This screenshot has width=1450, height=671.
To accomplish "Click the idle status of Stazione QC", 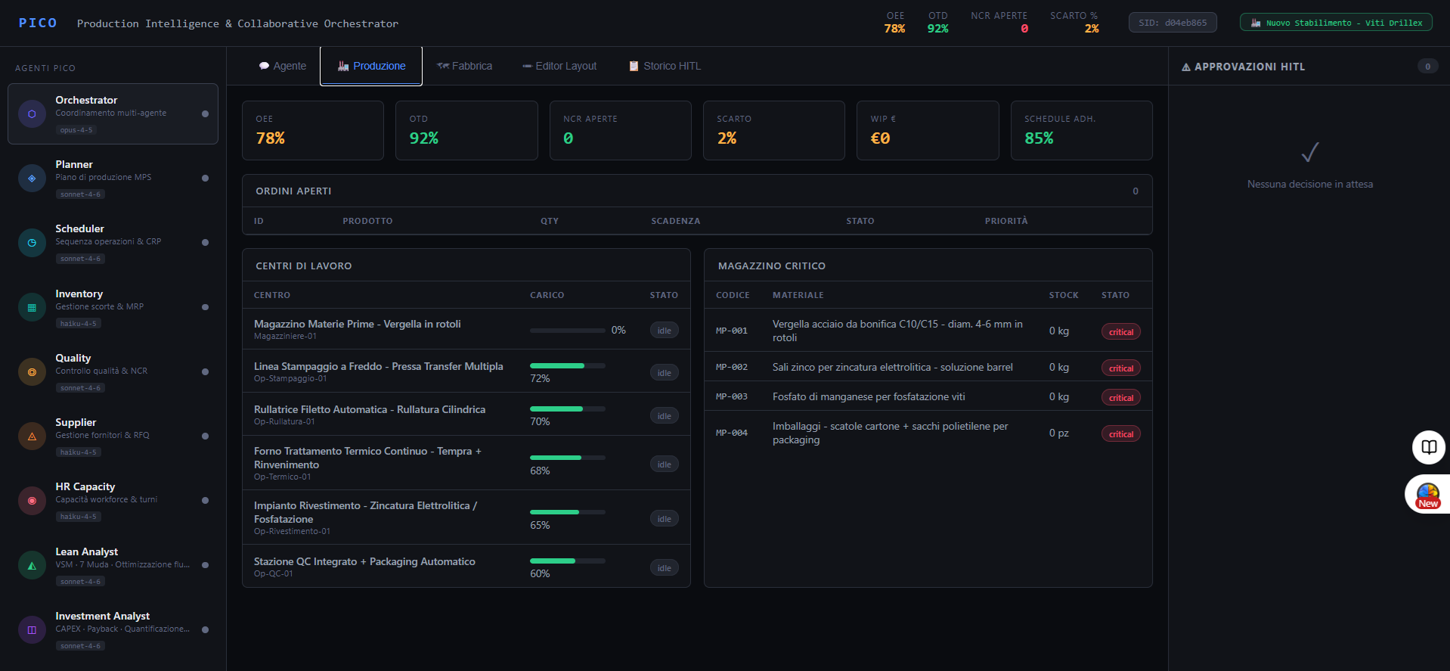I will click(664, 568).
